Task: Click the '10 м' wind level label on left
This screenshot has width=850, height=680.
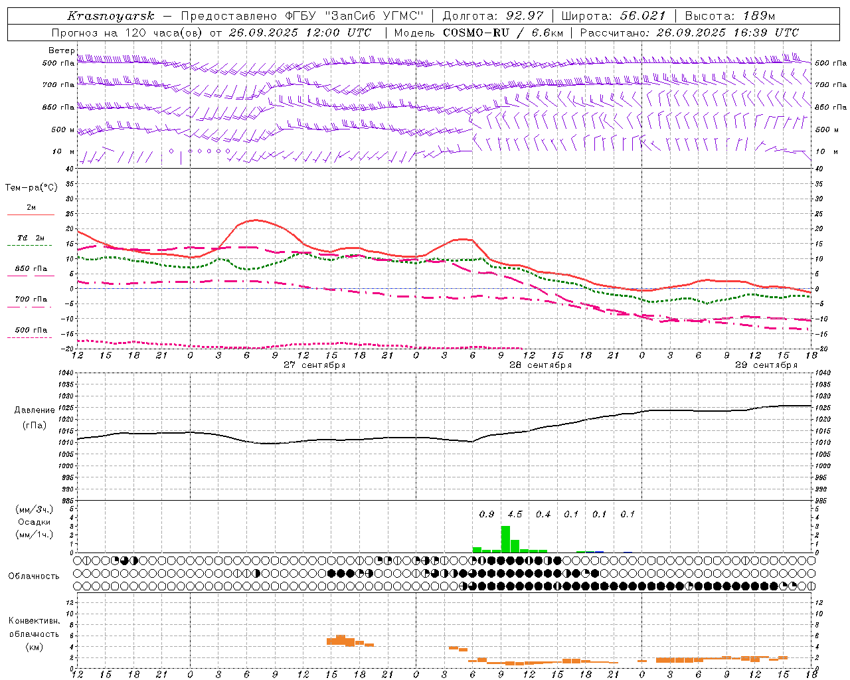Action: [63, 152]
